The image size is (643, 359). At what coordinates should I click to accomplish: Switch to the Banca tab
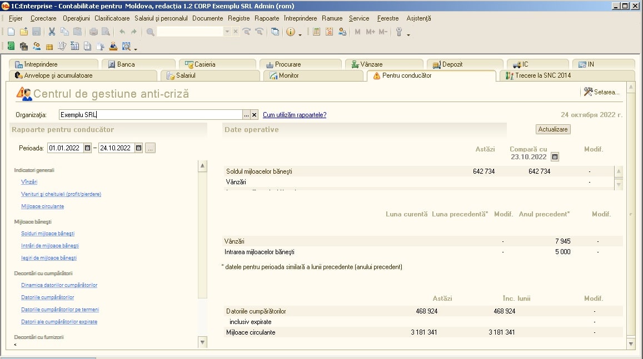point(138,64)
